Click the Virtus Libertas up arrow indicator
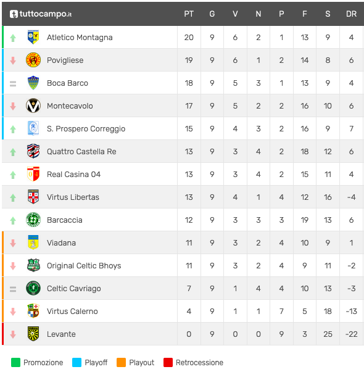This screenshot has height=372, width=364. point(13,197)
